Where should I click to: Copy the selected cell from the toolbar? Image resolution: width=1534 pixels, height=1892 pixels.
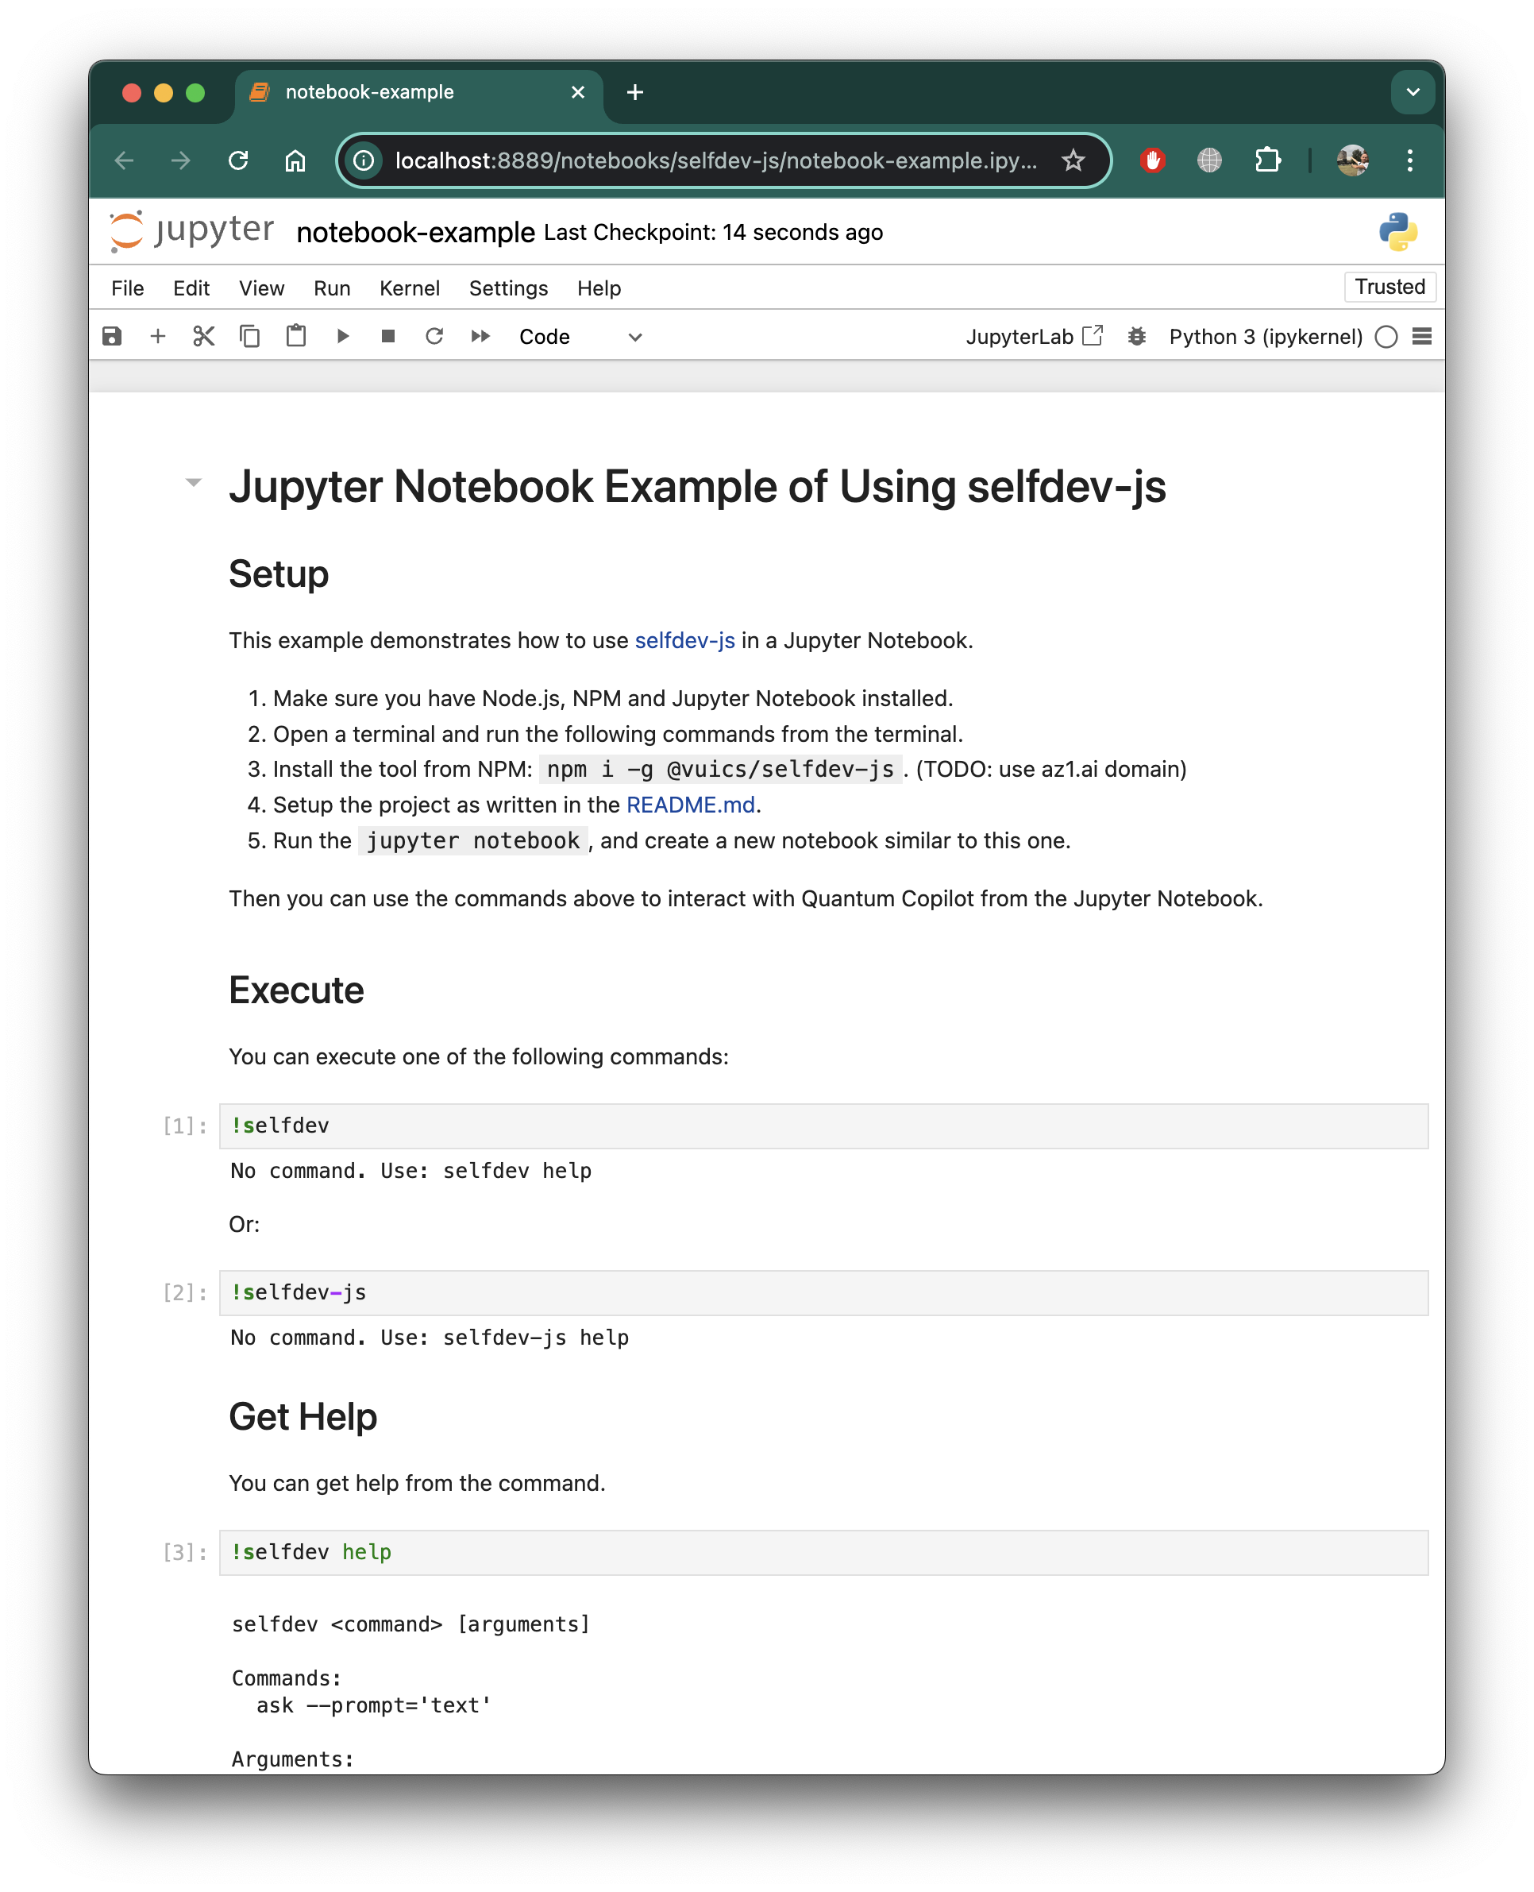pos(250,336)
